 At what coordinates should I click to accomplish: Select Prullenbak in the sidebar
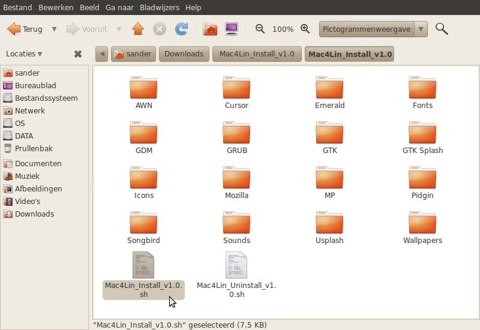pyautogui.click(x=34, y=148)
